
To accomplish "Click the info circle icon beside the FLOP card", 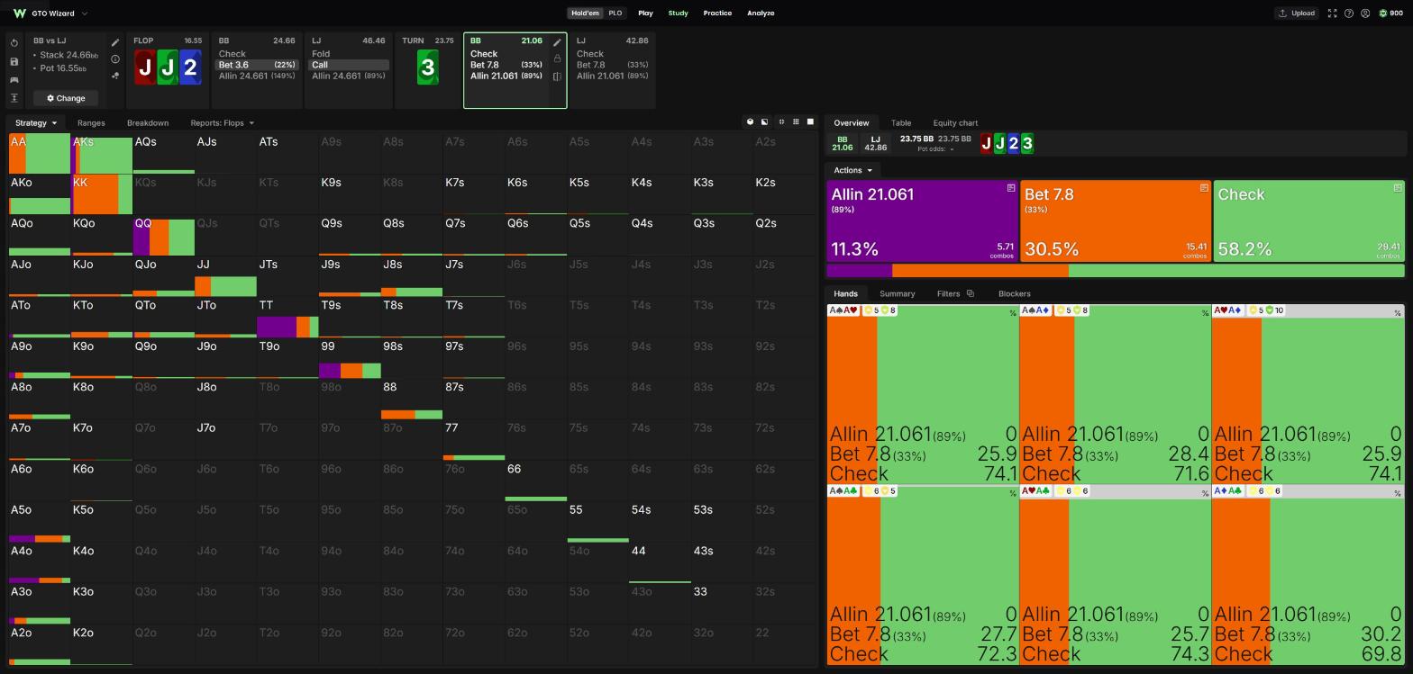I will point(115,59).
